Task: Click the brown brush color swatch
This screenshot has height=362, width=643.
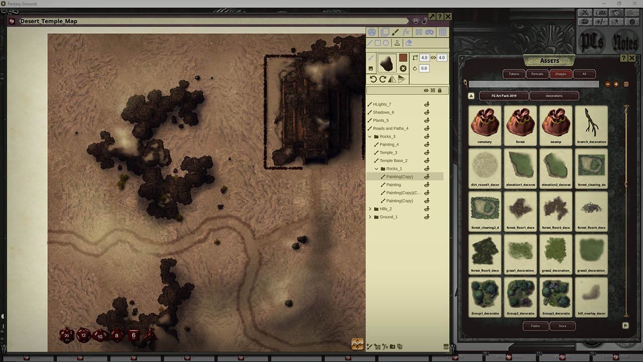Action: (403, 58)
